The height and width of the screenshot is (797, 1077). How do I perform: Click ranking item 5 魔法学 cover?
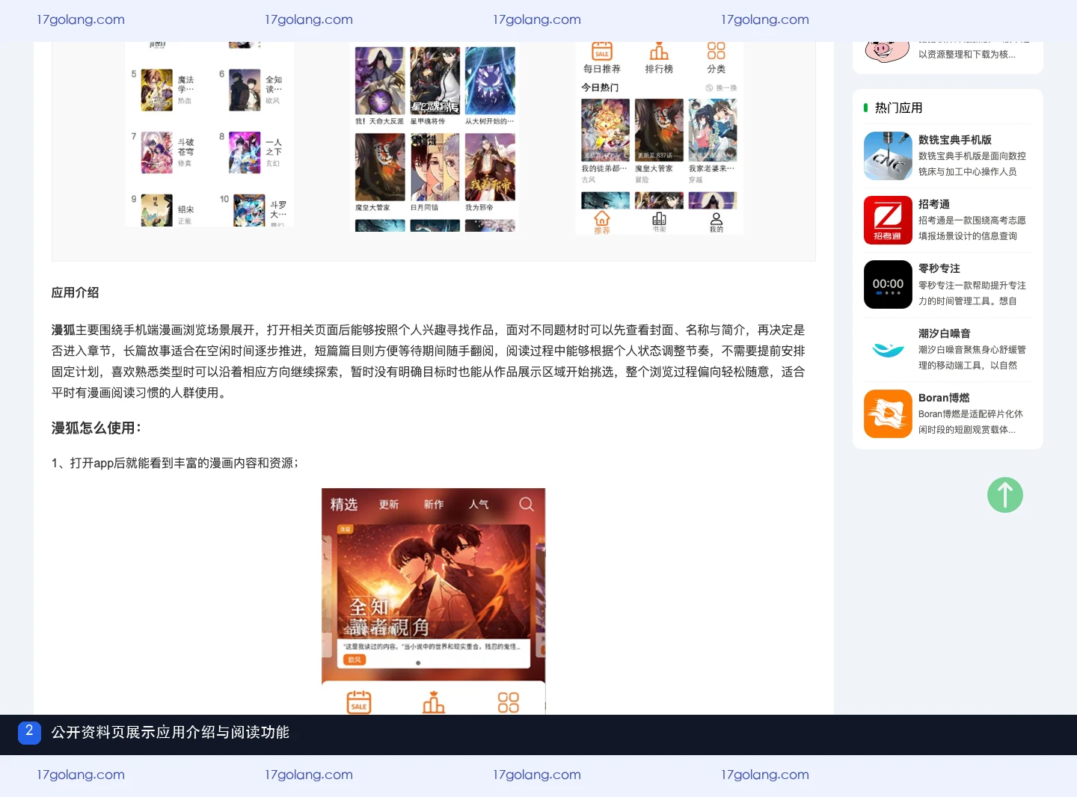(x=157, y=90)
